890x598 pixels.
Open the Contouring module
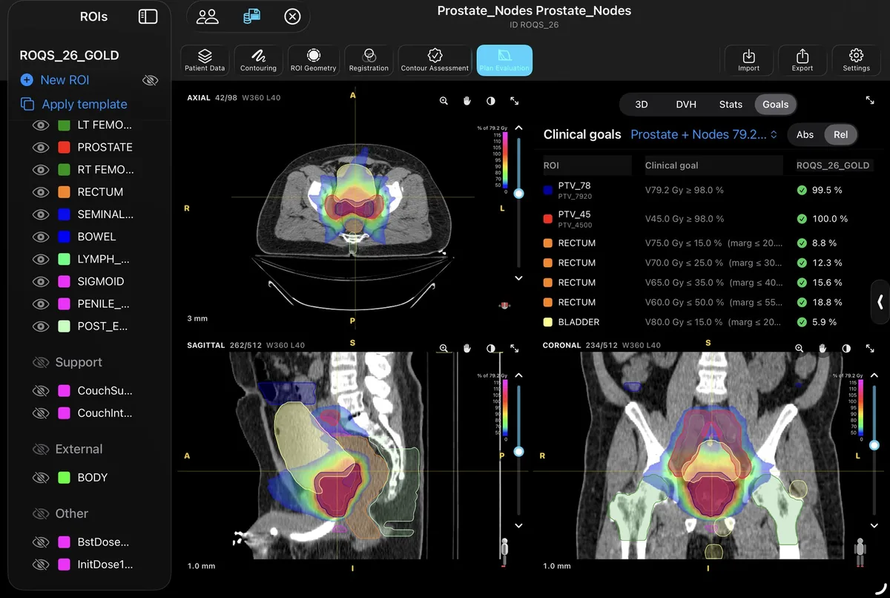(258, 60)
